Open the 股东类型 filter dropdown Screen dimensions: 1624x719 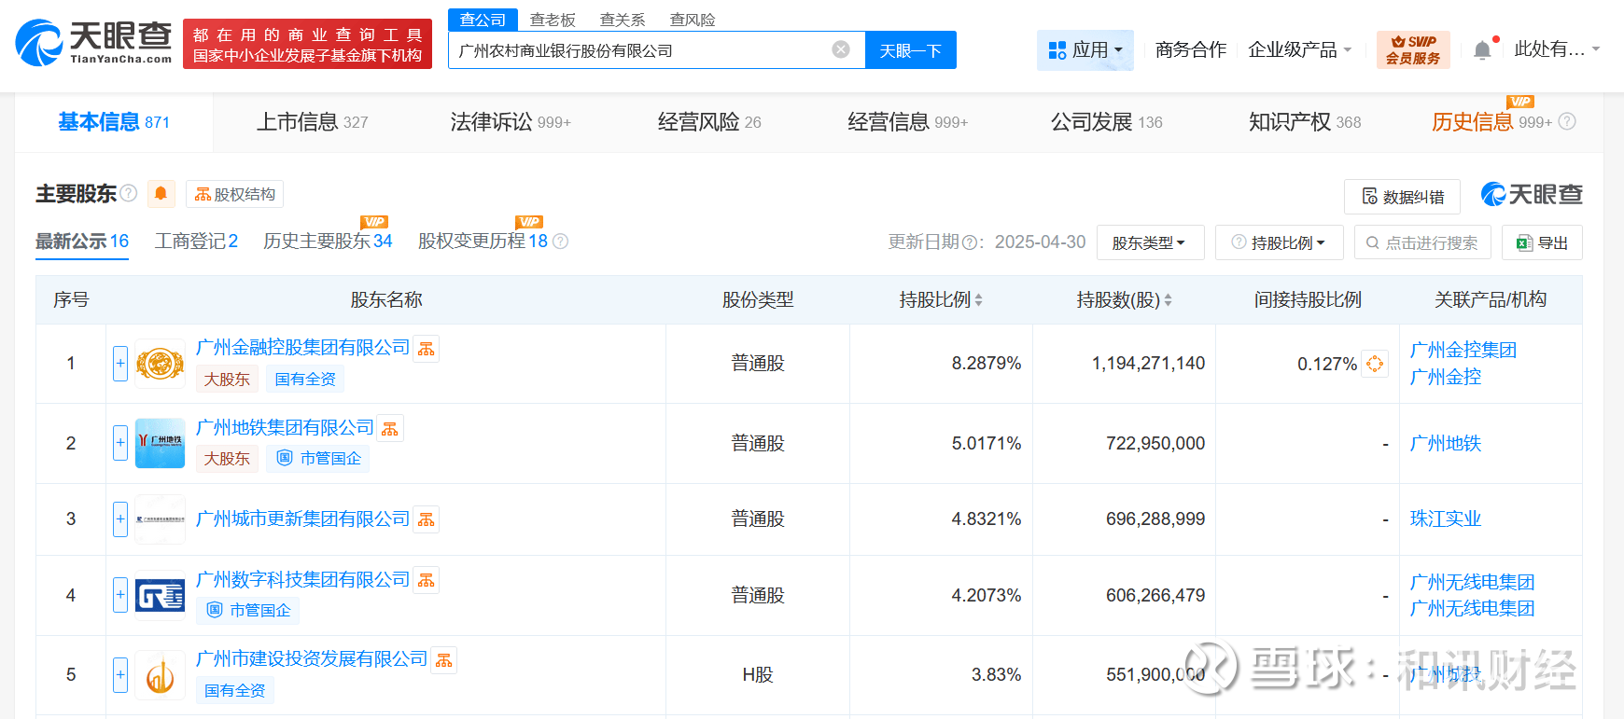[x=1150, y=242]
